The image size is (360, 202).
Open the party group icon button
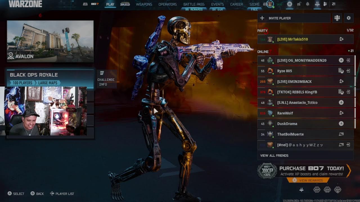click(337, 18)
